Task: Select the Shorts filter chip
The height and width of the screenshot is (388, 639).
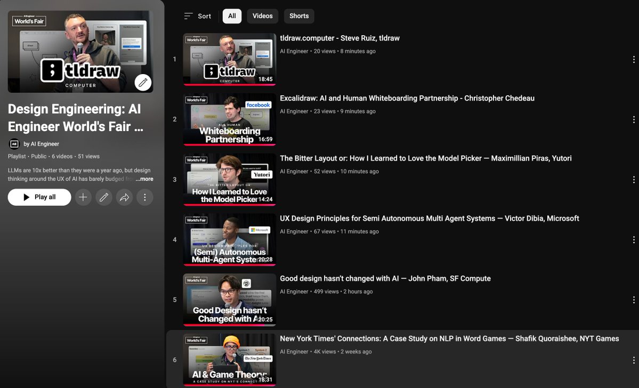Action: pos(299,16)
